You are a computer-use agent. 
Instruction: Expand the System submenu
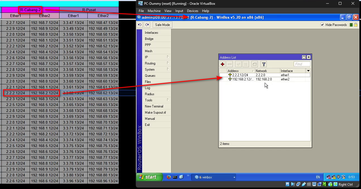click(x=168, y=69)
